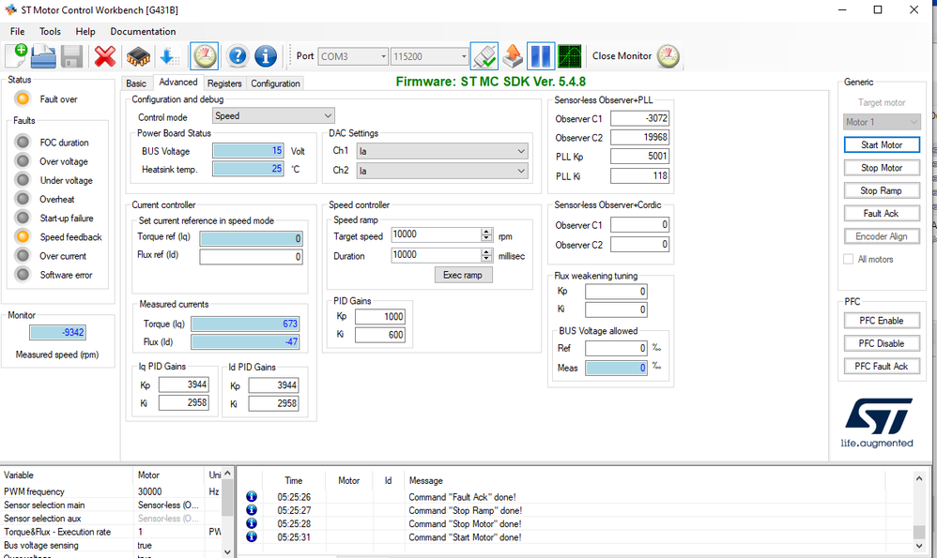This screenshot has height=558, width=937.
Task: Click the PFC Disable button
Action: 882,343
